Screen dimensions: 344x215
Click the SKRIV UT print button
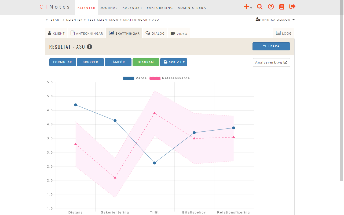pyautogui.click(x=174, y=62)
